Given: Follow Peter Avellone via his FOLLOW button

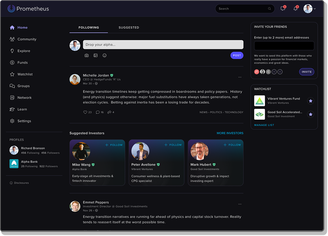Looking at the screenshot, I should pos(173,145).
